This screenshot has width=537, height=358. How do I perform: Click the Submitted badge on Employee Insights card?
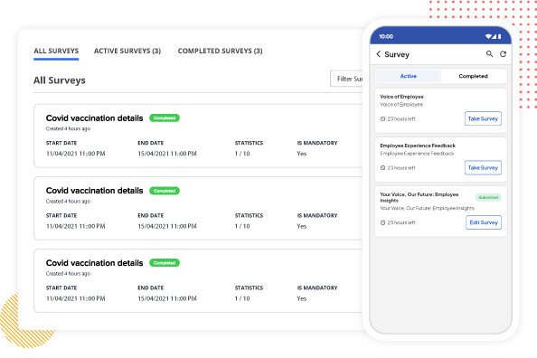(488, 197)
